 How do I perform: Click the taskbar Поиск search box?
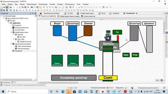[27, 92]
